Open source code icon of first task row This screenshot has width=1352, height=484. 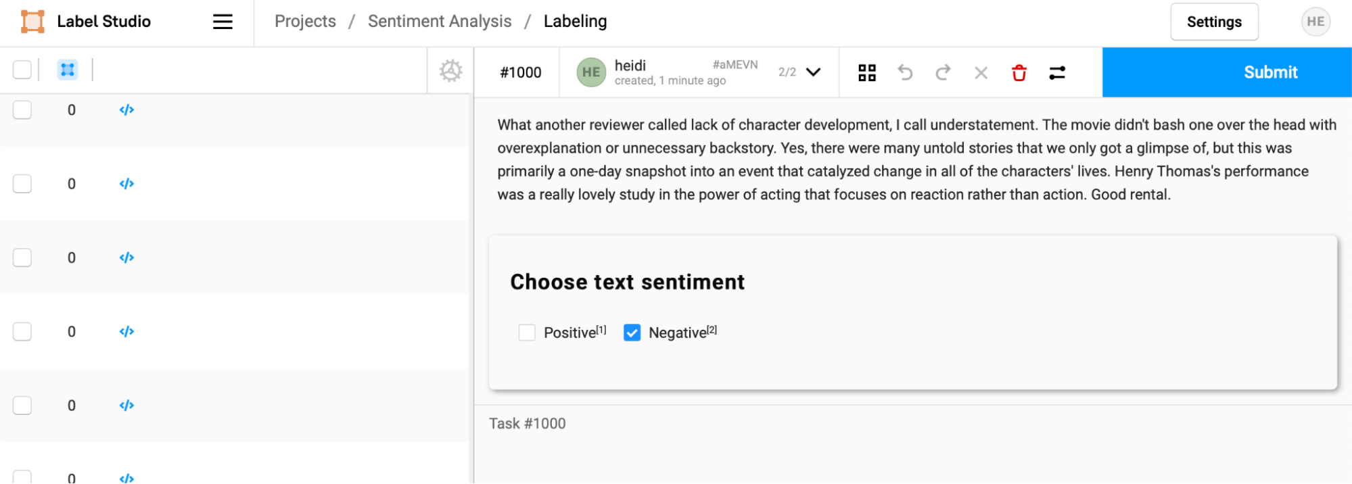coord(126,110)
